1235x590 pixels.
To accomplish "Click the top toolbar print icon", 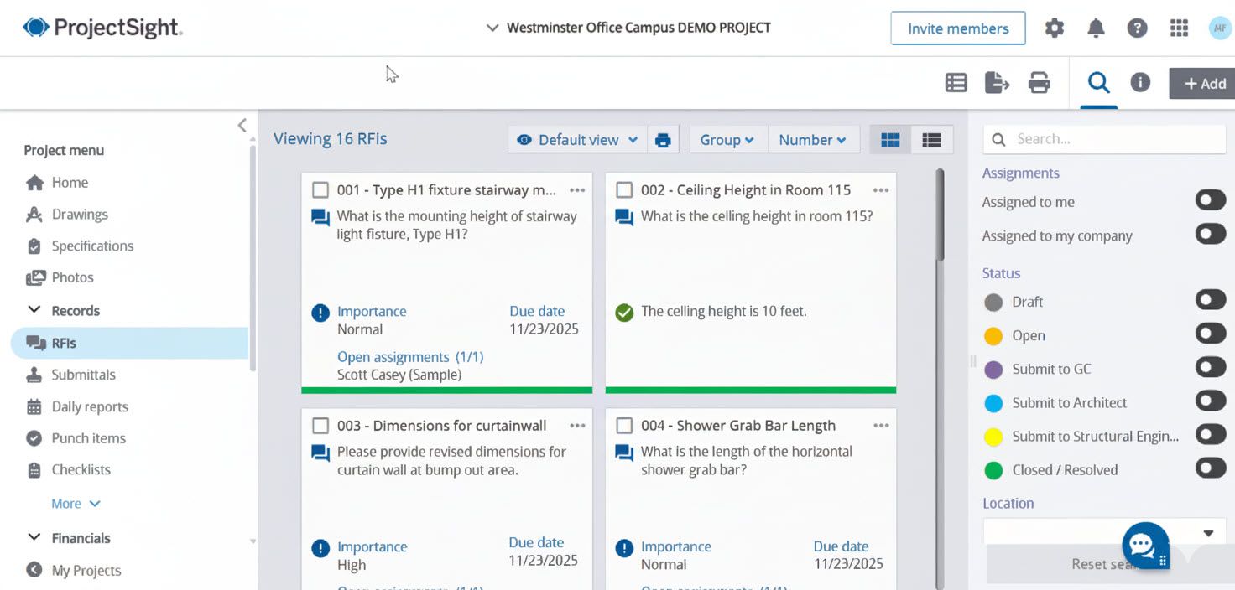I will pos(1039,83).
